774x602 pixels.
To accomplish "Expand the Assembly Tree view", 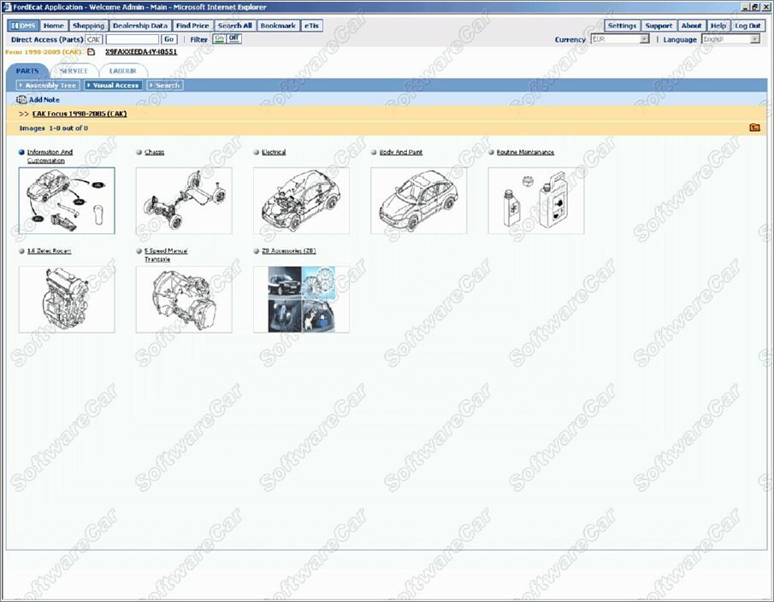I will (47, 86).
